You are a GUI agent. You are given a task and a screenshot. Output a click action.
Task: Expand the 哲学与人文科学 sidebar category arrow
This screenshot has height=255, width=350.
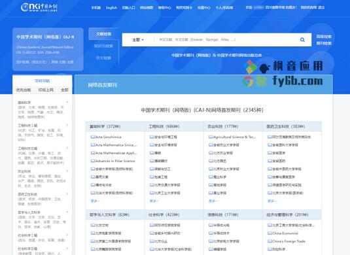[x=67, y=212]
